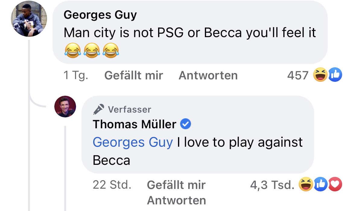Open Thomas Müller's profile picture
Viewport: 353px width, 211px height.
(x=65, y=107)
